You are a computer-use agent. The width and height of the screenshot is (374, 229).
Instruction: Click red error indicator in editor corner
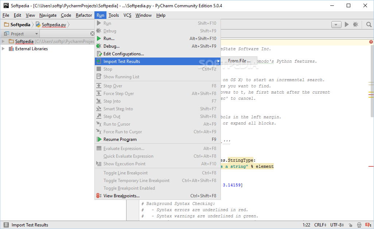pyautogui.click(x=371, y=42)
